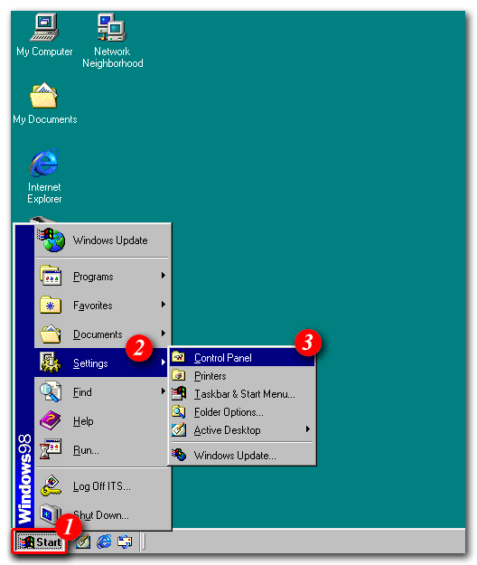Click the quick launch icon right of Internet Explorer
The image size is (477, 565).
coord(125,541)
